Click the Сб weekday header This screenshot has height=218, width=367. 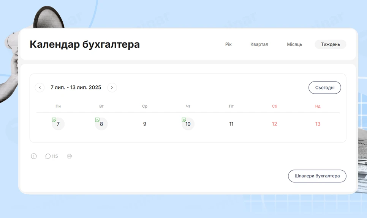[274, 106]
